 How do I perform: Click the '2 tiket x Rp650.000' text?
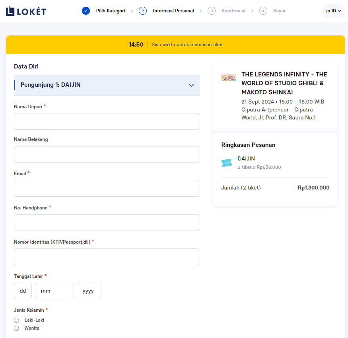259,167
